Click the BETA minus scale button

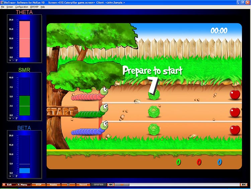(13, 176)
